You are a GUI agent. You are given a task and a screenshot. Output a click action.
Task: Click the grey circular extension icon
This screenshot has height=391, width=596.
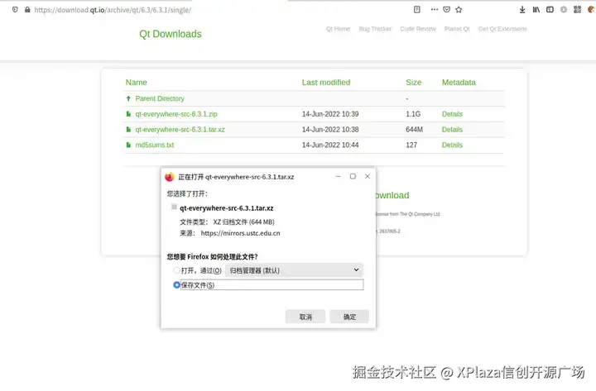[x=564, y=9]
